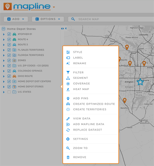
Task: Click the HOME DEPOT DIST CENTERS layer name
Action: tap(34, 81)
